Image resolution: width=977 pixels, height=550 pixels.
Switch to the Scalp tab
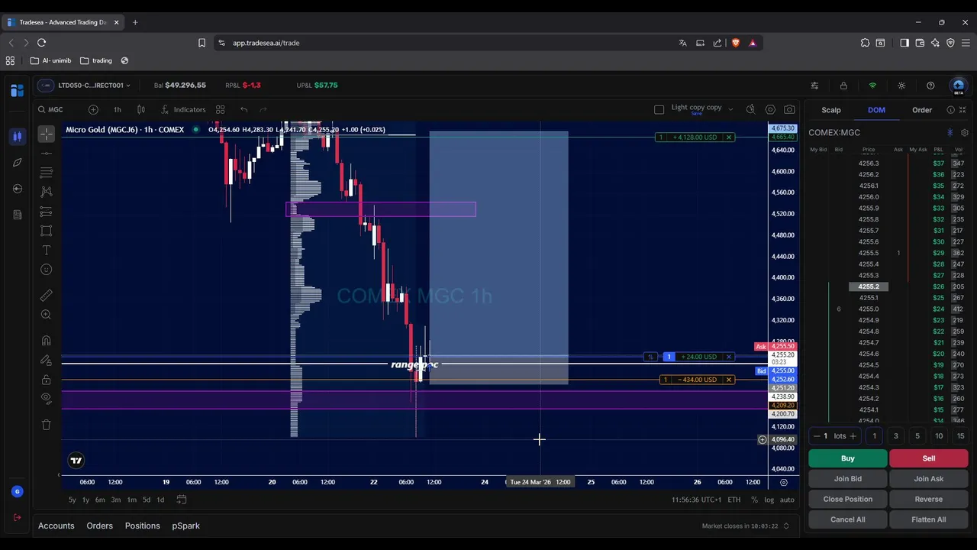tap(831, 110)
